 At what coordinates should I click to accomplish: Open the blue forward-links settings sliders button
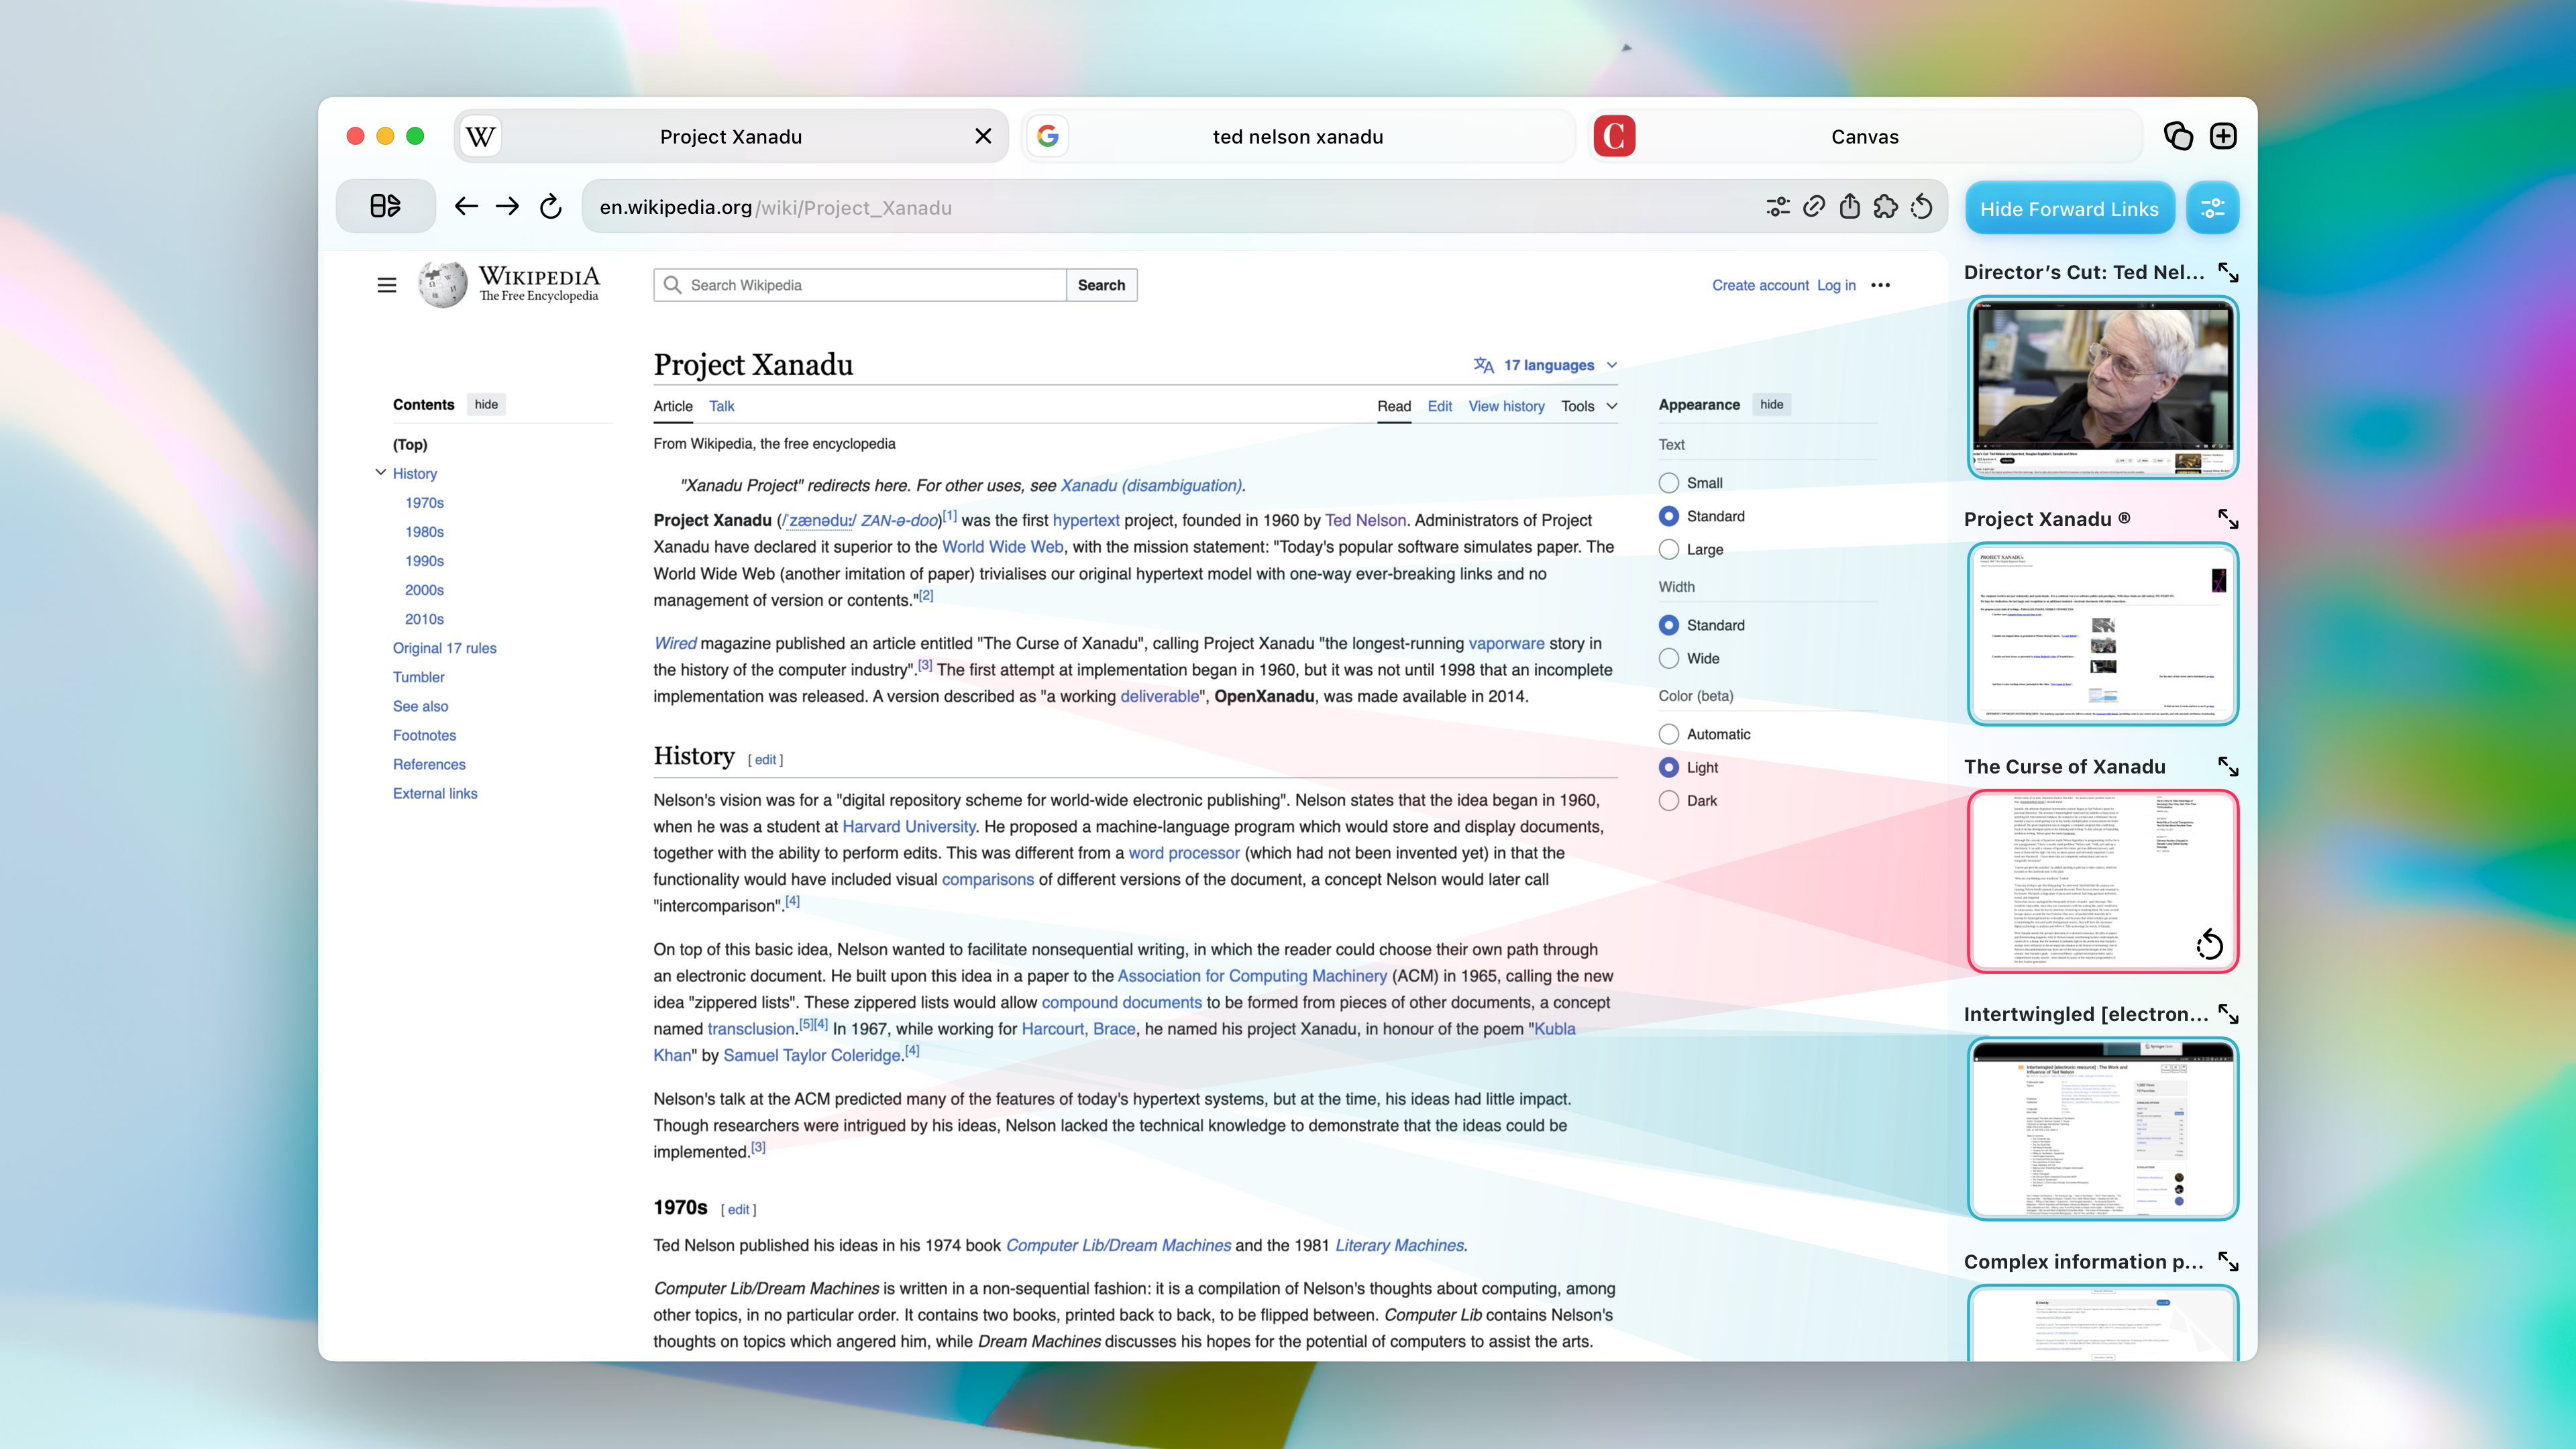point(2212,208)
